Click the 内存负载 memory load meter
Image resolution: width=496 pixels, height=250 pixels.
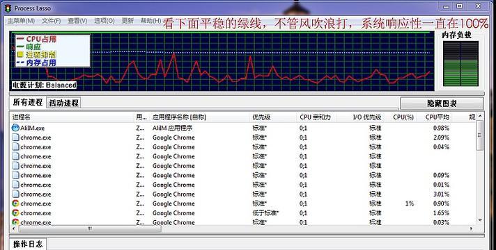460,63
